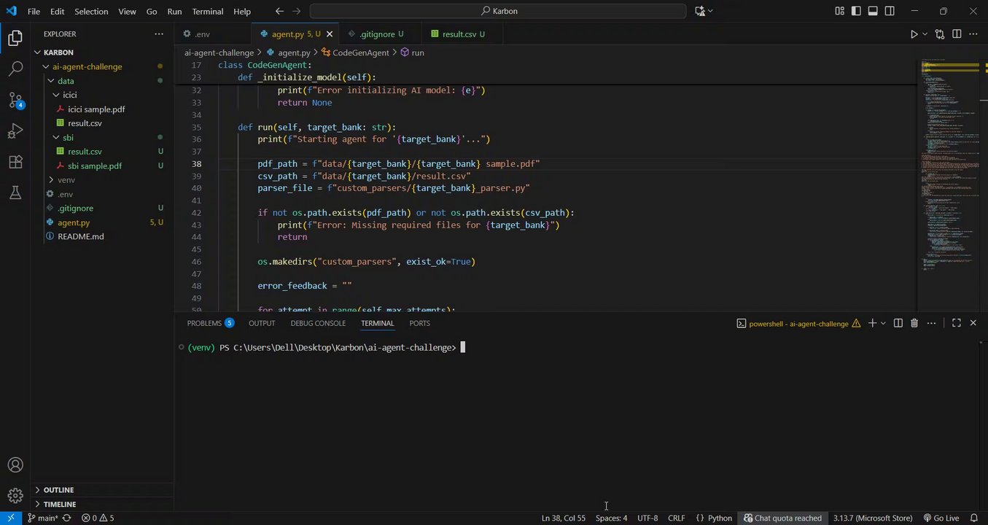The height and width of the screenshot is (525, 988).
Task: Open Run and Debug view
Action: (15, 131)
